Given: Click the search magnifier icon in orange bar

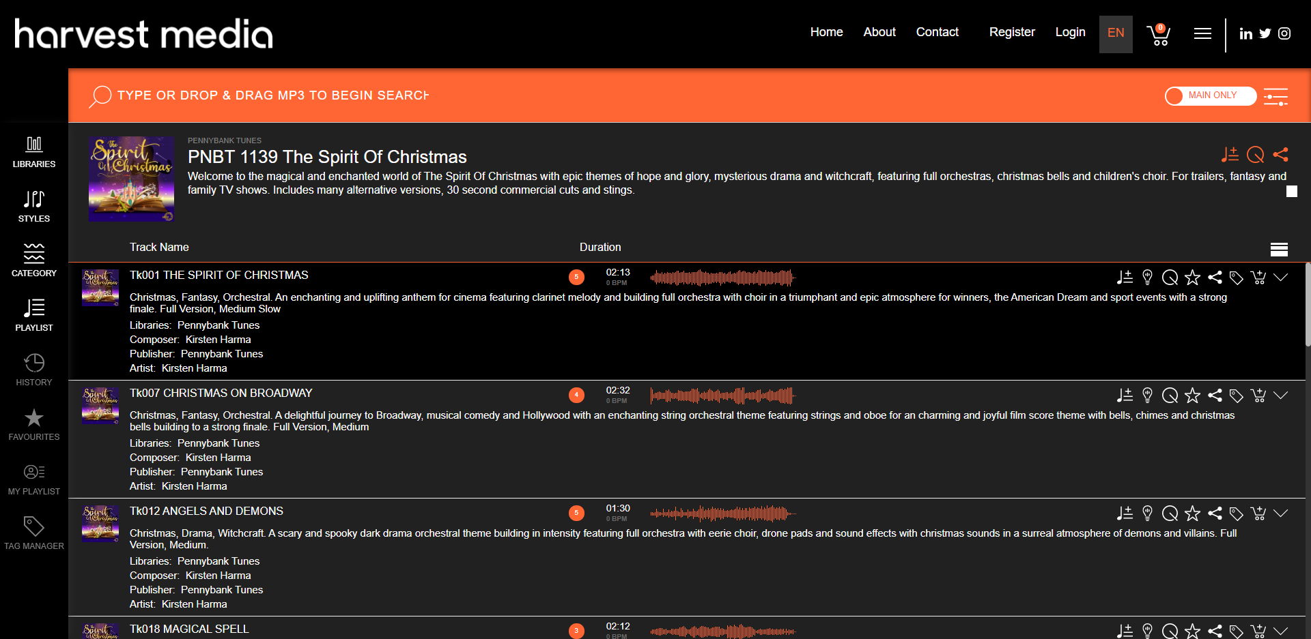Looking at the screenshot, I should 100,96.
